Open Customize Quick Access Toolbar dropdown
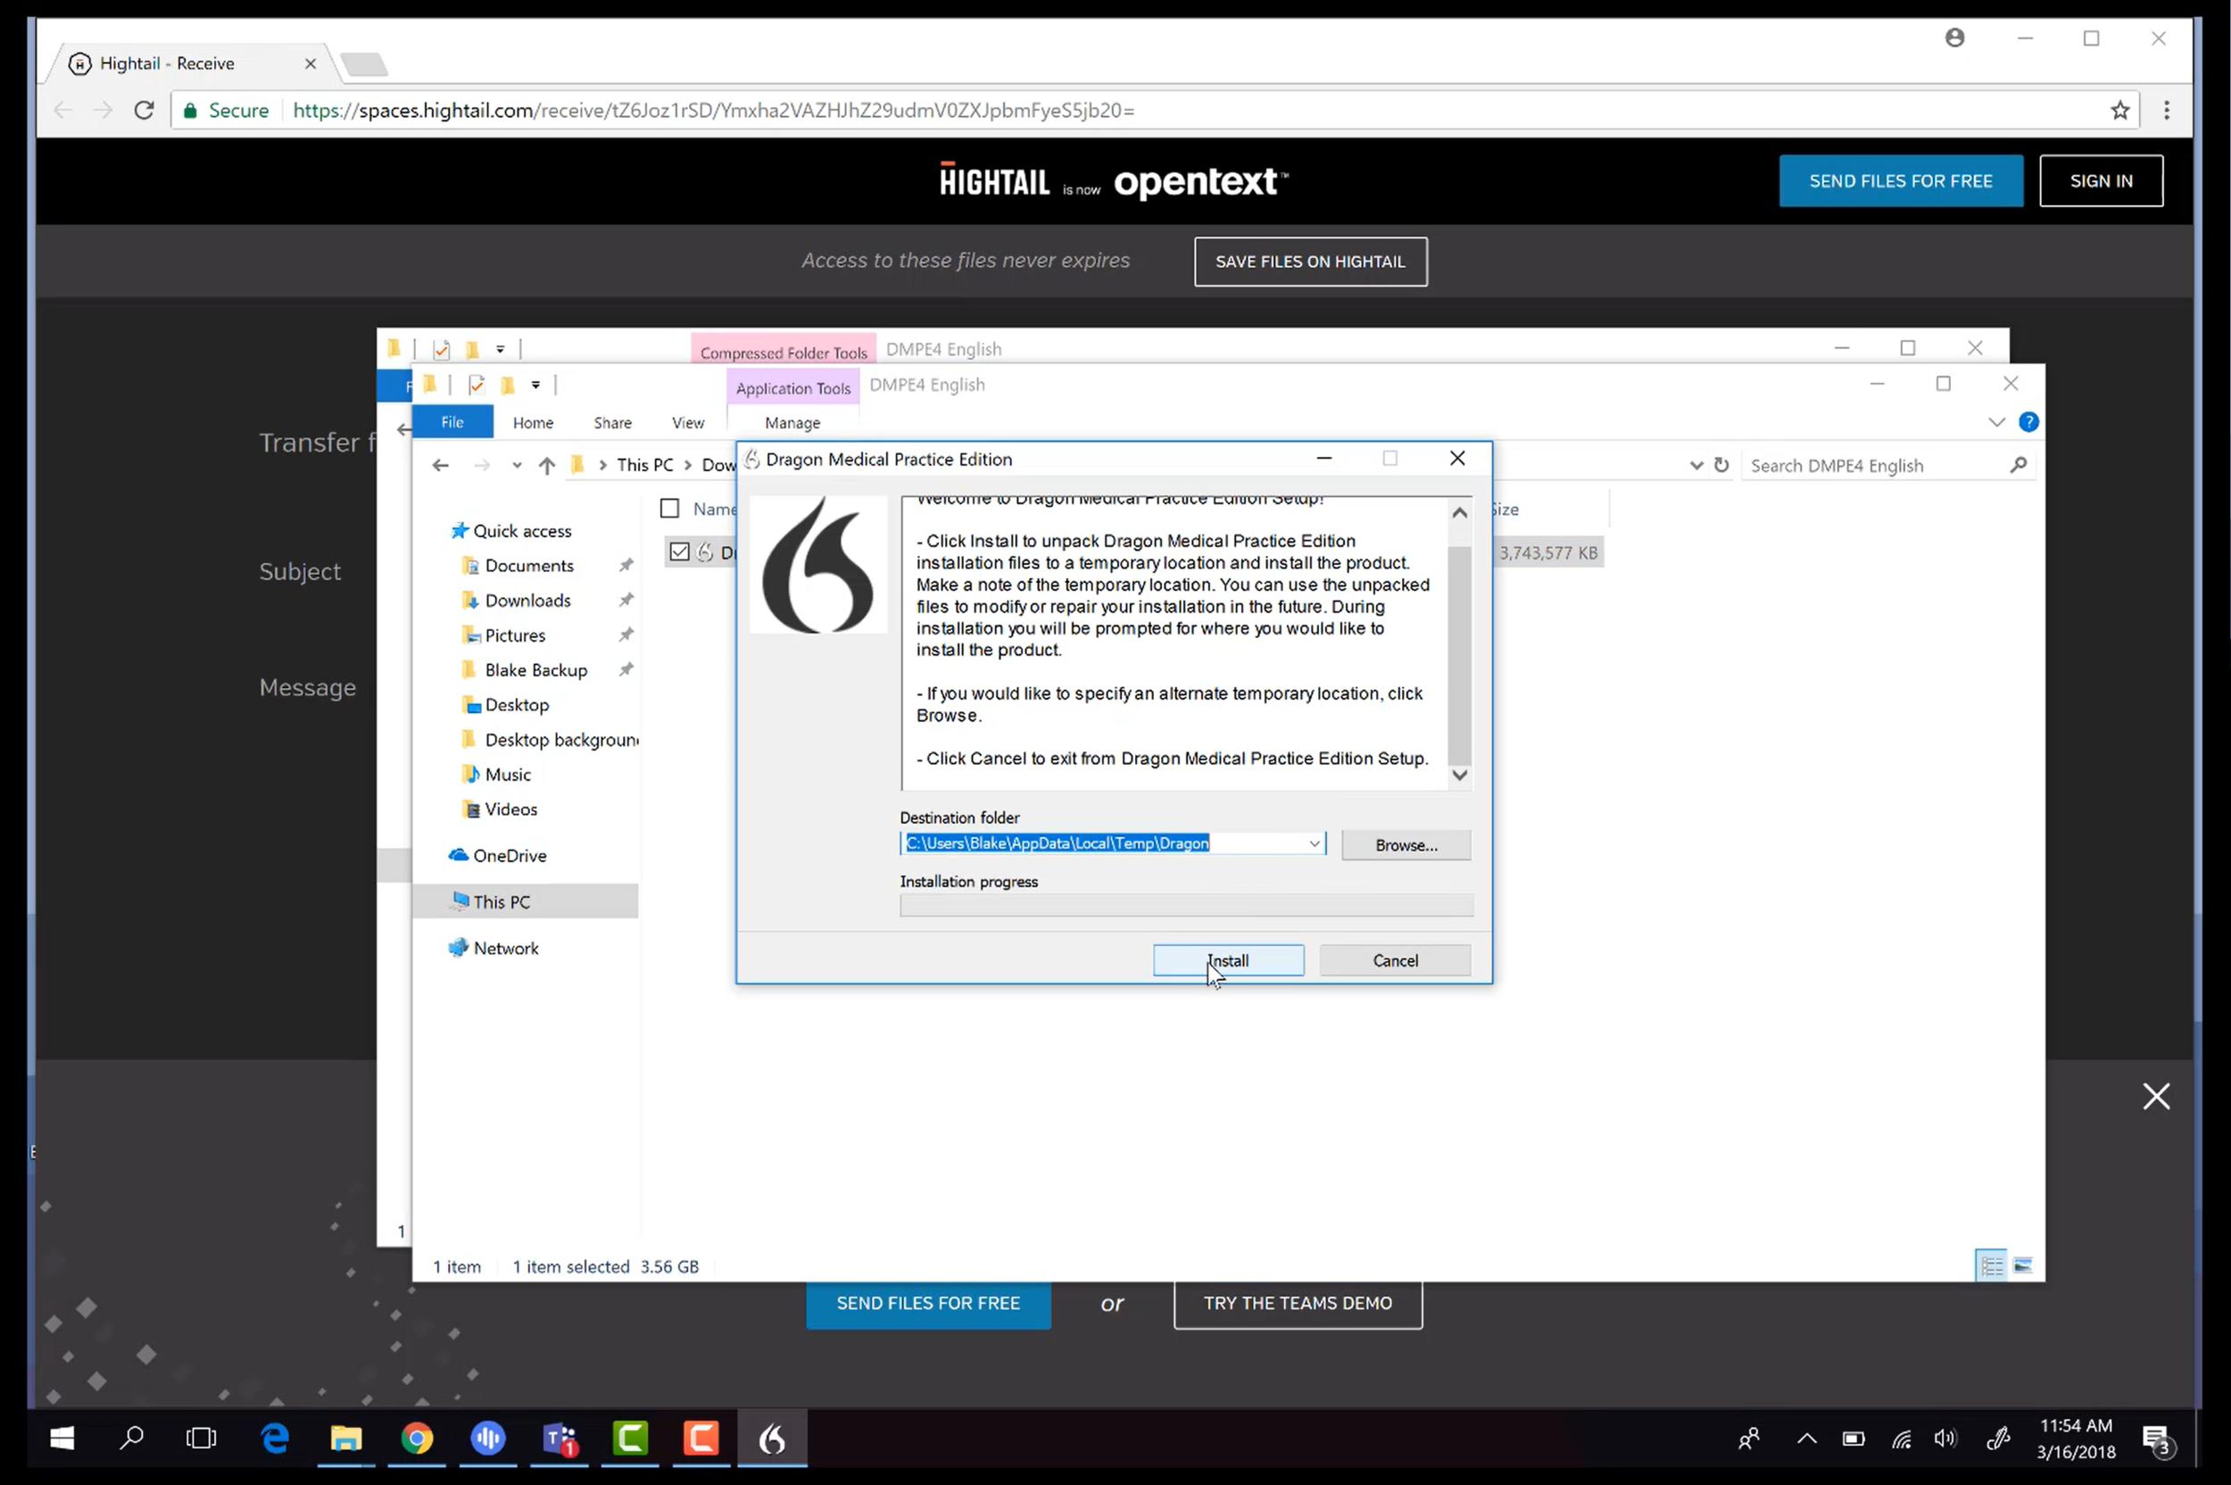This screenshot has height=1485, width=2231. point(535,385)
